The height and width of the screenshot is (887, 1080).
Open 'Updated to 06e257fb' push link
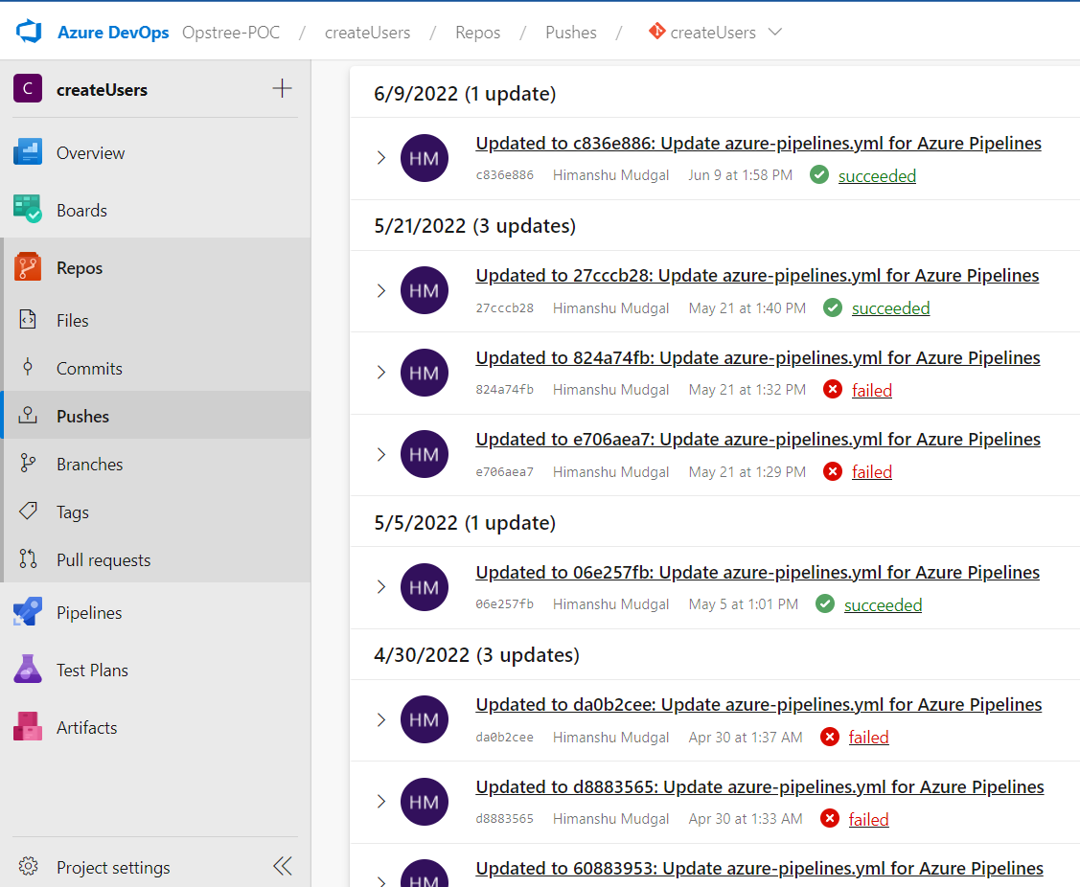[758, 572]
